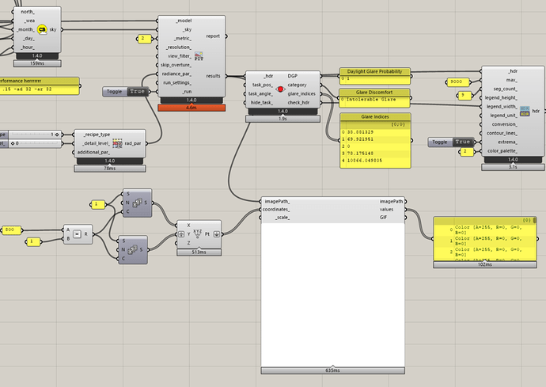Click the values output label on image viewer
Image resolution: width=546 pixels, height=387 pixels.
tap(386, 210)
